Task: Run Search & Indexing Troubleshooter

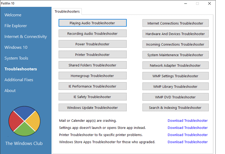Action: (x=175, y=107)
